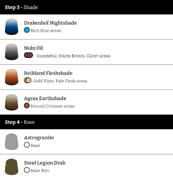This screenshot has width=173, height=178.
Task: Select the Reikland Fleshshade paint pot icon
Action: (x=11, y=77)
